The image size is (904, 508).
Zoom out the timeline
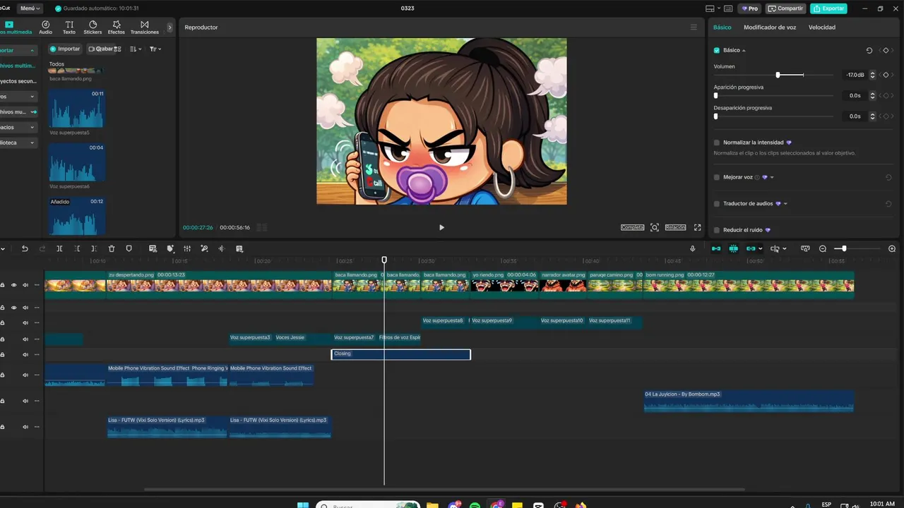pos(823,248)
